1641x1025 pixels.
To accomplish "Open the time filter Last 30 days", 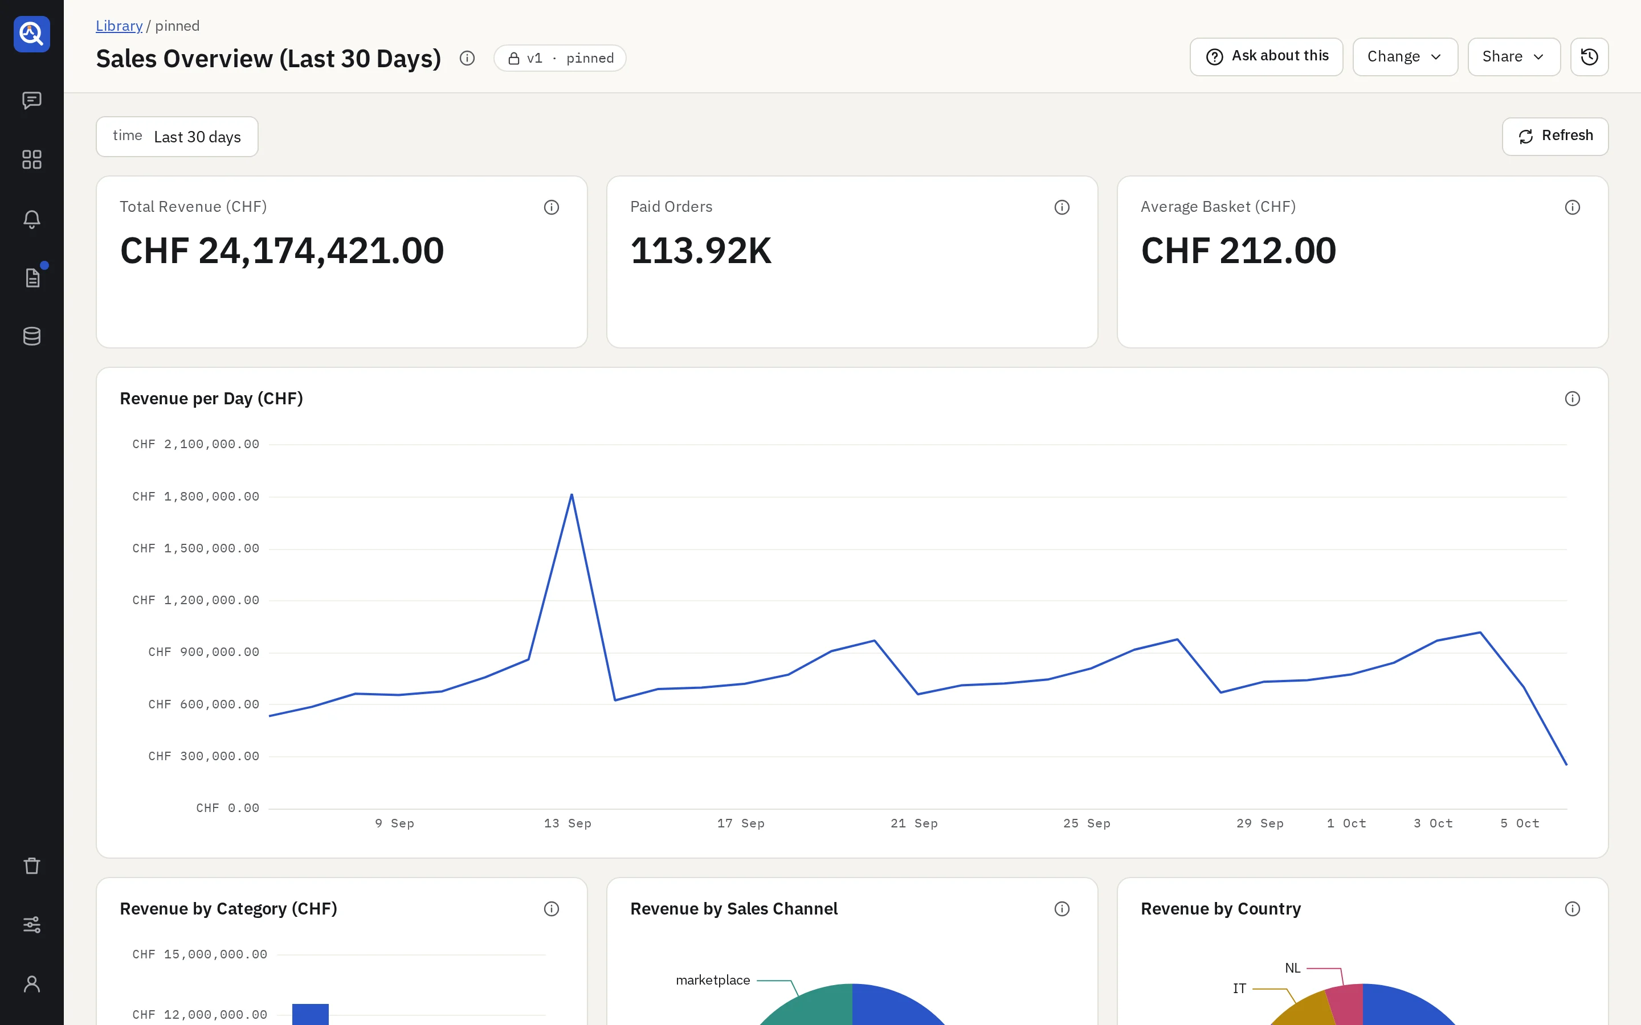I will coord(177,137).
